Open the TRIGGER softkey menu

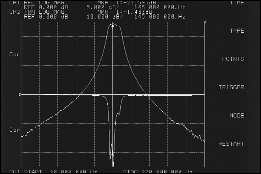(x=231, y=87)
